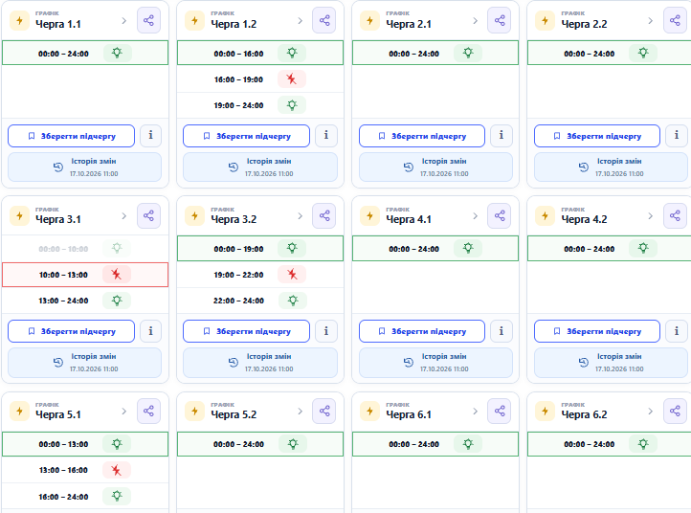Share the Черга 4.1 schedule
This screenshot has width=691, height=513.
pos(500,215)
